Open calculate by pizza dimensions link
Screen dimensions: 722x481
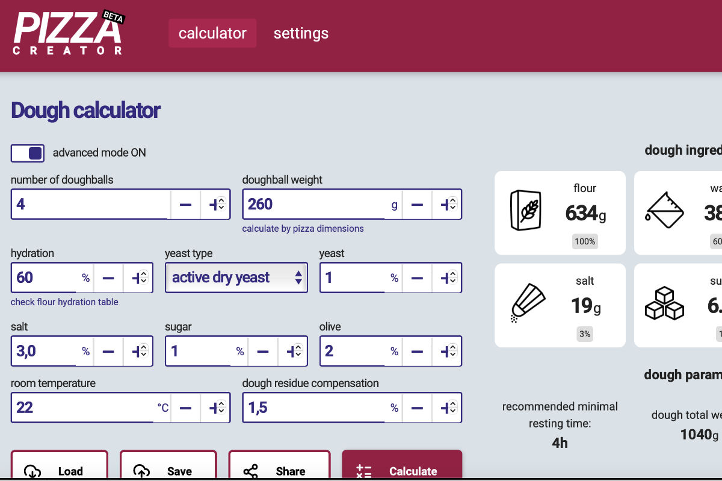pos(303,229)
